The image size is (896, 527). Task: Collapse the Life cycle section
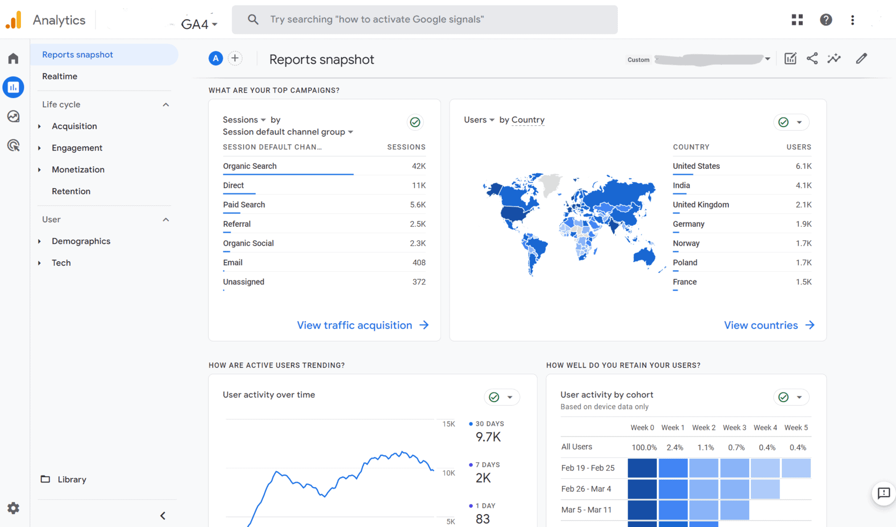(166, 105)
